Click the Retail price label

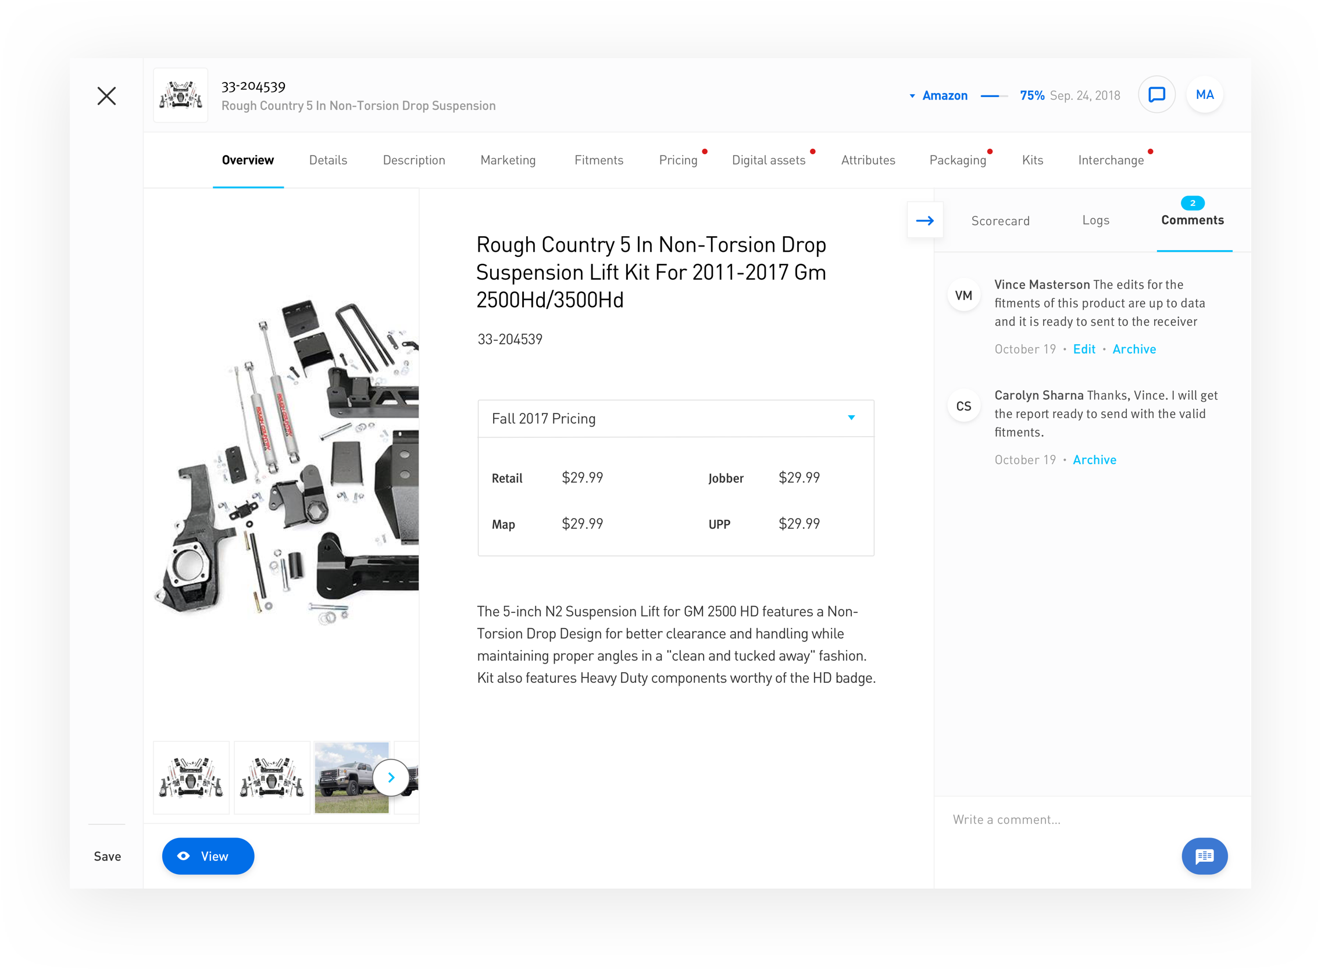click(x=506, y=478)
